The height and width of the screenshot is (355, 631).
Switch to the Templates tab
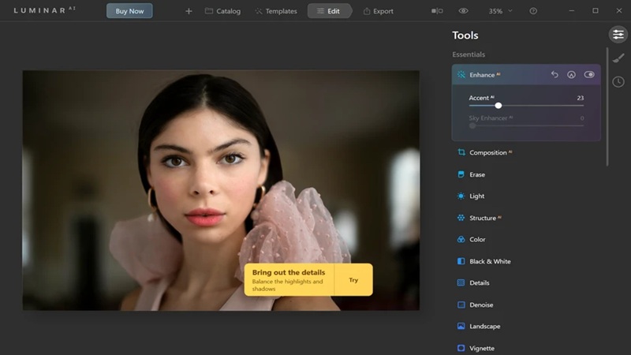(x=275, y=11)
